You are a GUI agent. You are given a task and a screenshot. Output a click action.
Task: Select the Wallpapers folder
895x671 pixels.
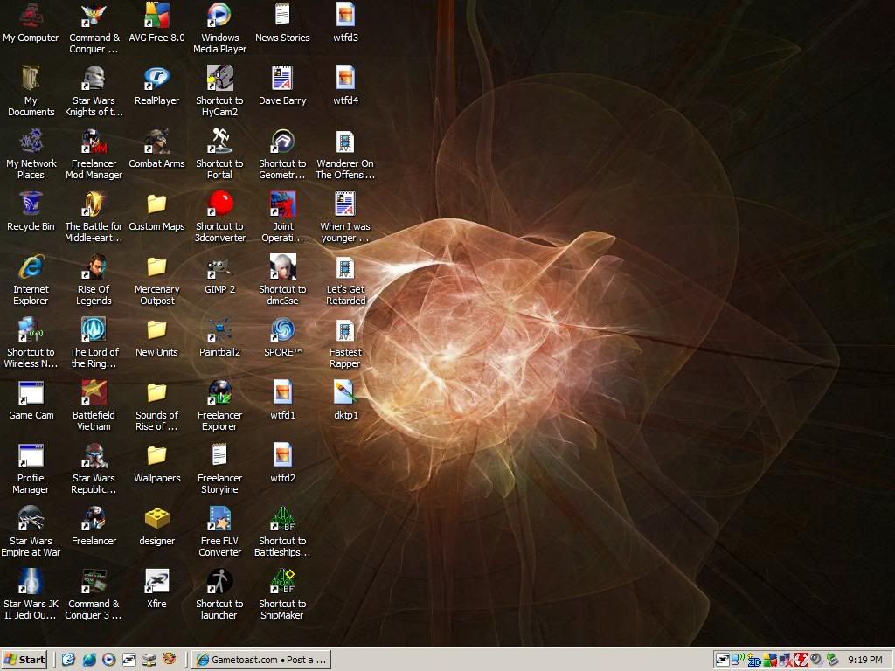click(x=156, y=455)
